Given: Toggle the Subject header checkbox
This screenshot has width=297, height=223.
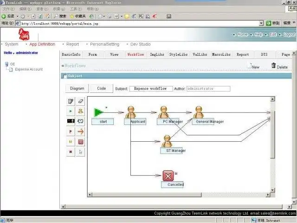Looking at the screenshot, I should (65, 76).
